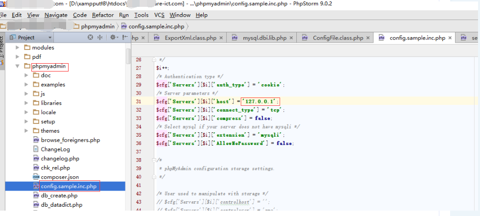The height and width of the screenshot is (216, 480).
Task: Toggle fold marker at line 26
Action: pos(154,59)
